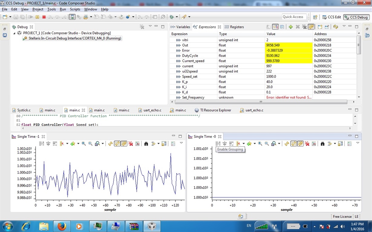Refresh the Single Time -0 graph

[x=287, y=144]
